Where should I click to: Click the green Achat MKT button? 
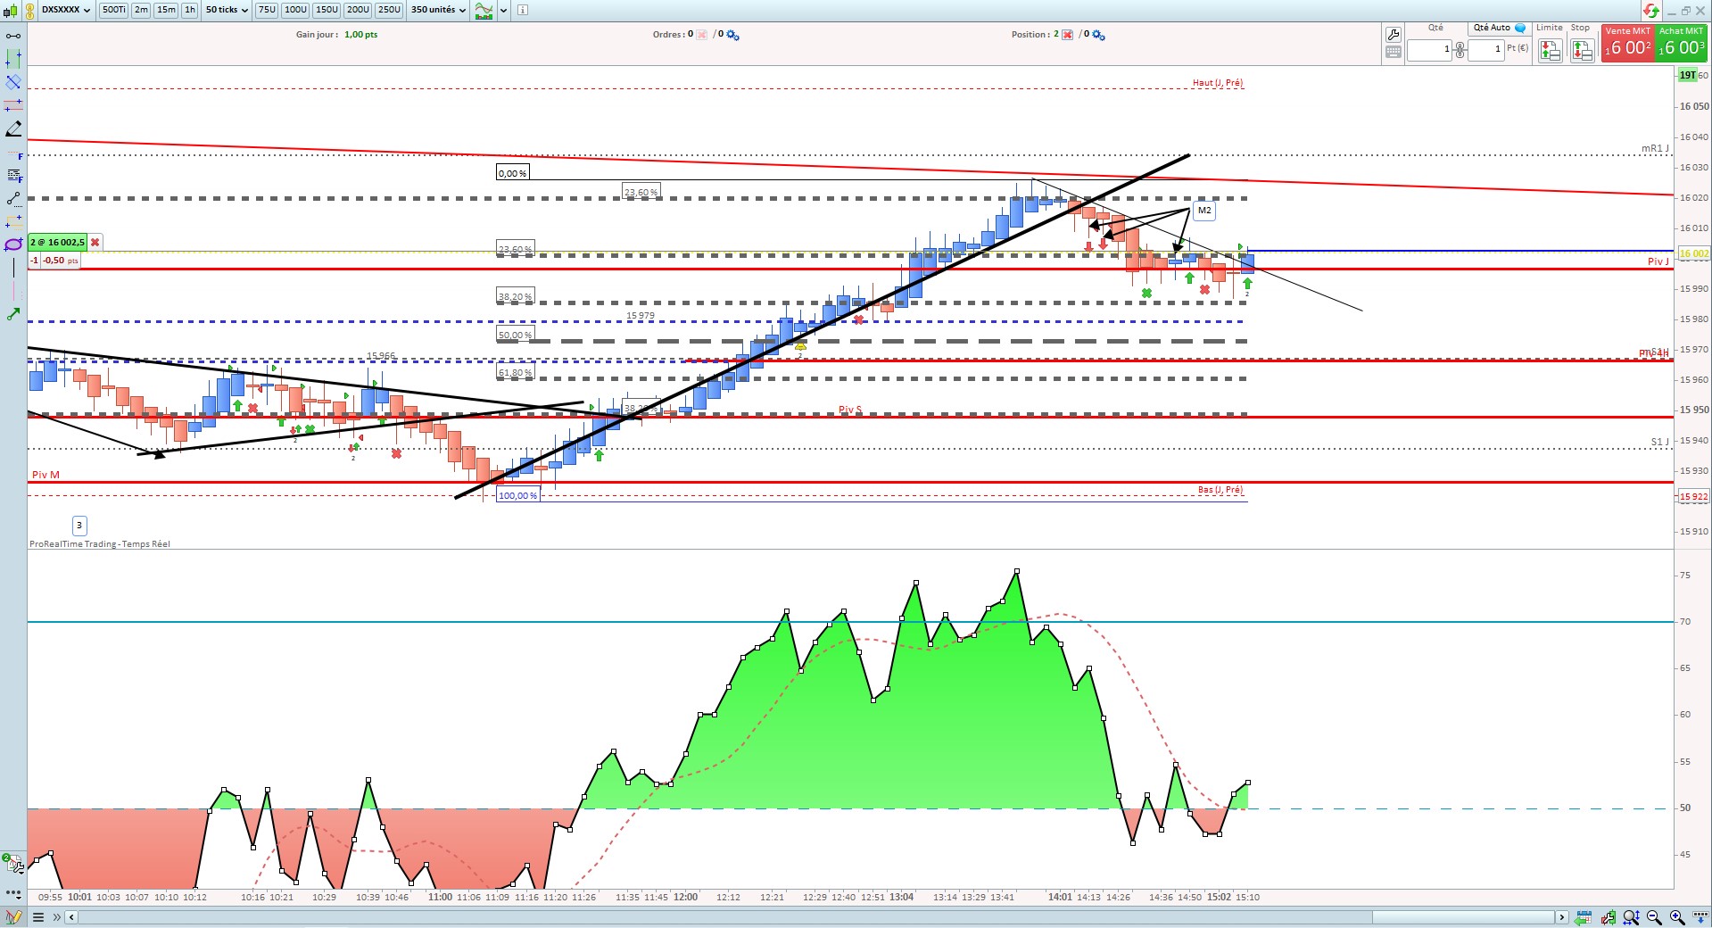tap(1682, 43)
